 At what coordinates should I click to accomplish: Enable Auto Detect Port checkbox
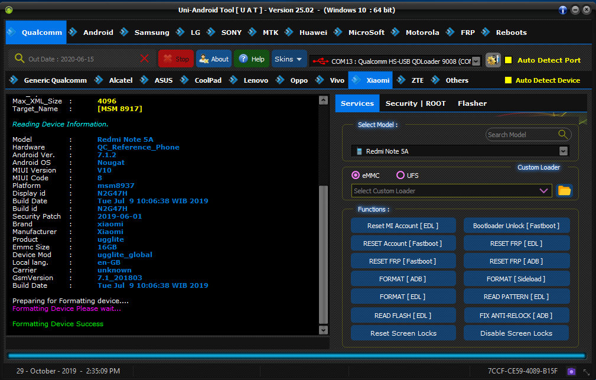pos(508,60)
